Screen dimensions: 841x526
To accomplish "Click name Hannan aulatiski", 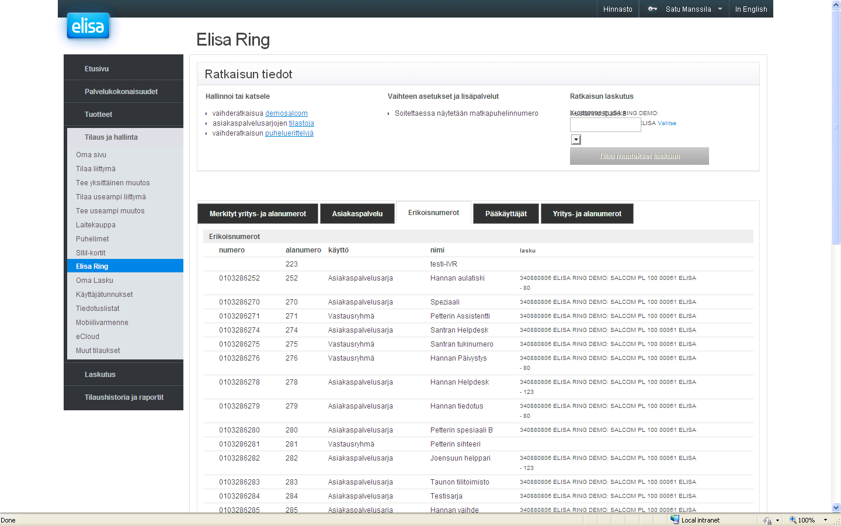I will pyautogui.click(x=457, y=278).
